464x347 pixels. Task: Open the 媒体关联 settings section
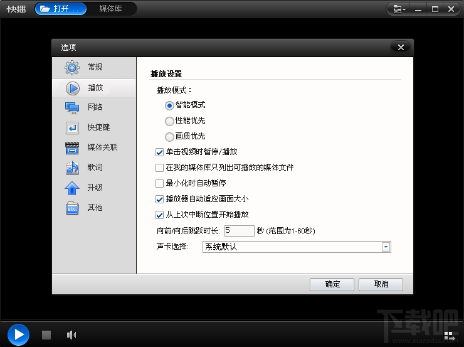coord(94,147)
